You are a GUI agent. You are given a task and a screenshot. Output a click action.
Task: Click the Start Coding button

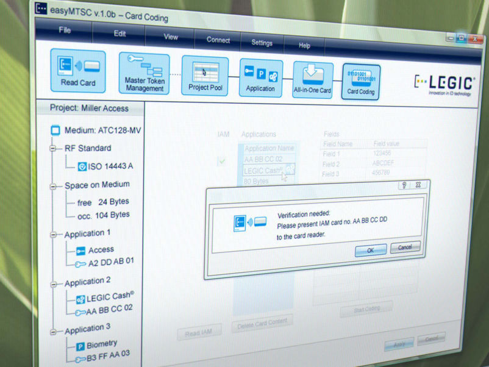point(366,309)
